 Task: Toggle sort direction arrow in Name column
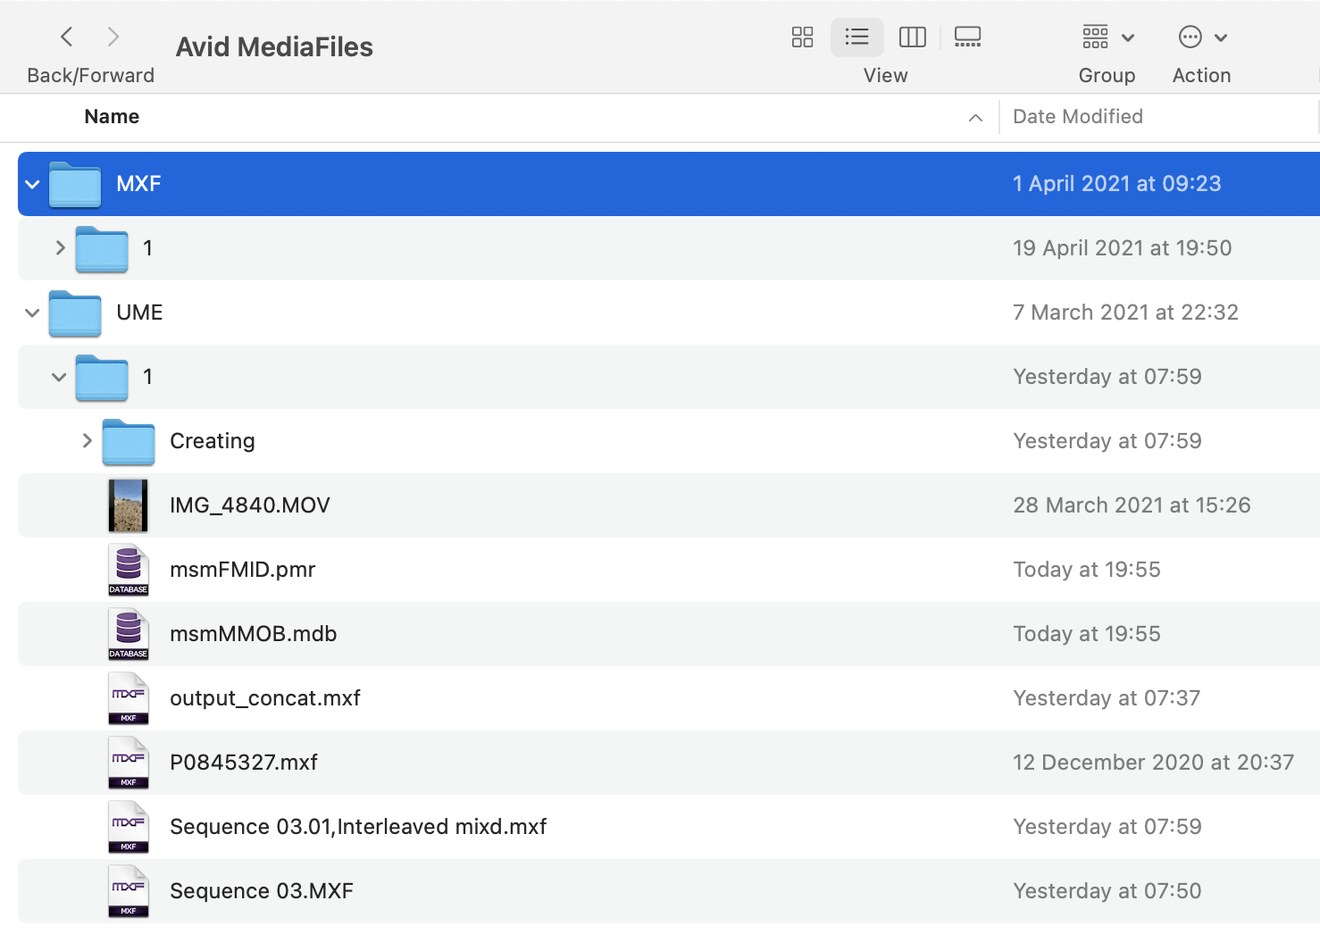point(975,118)
